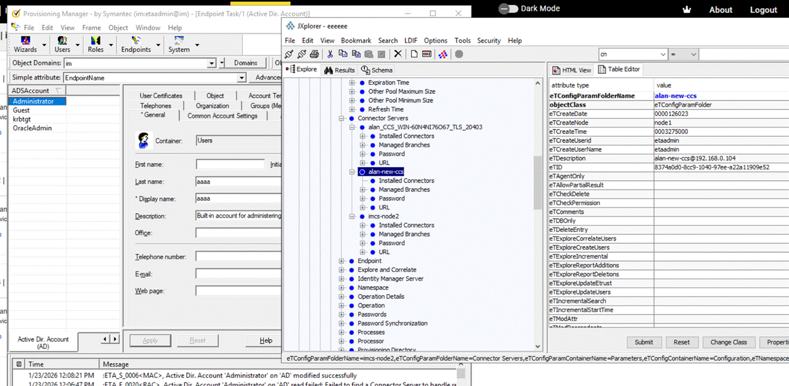Switch to the Schema tab

[377, 70]
